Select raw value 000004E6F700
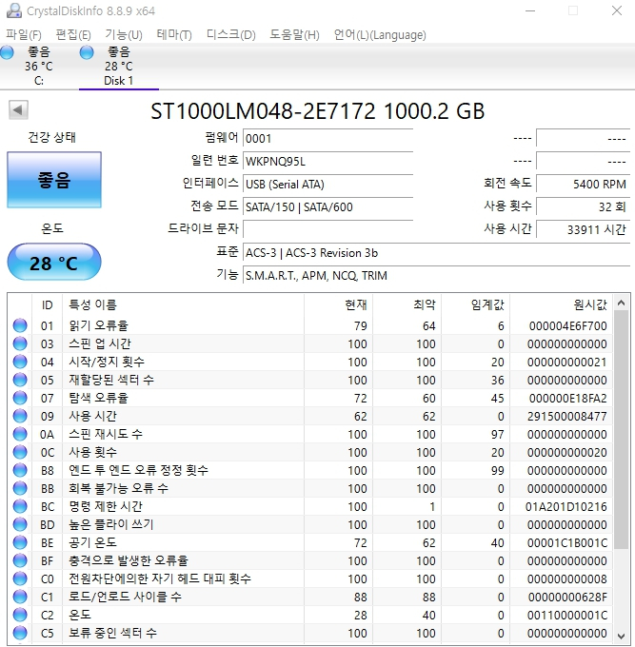The image size is (635, 647). [x=567, y=326]
